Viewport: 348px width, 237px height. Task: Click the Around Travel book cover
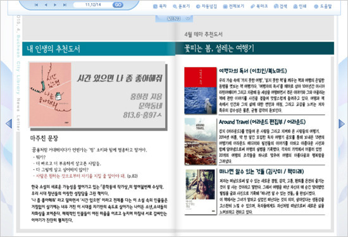tap(201, 142)
